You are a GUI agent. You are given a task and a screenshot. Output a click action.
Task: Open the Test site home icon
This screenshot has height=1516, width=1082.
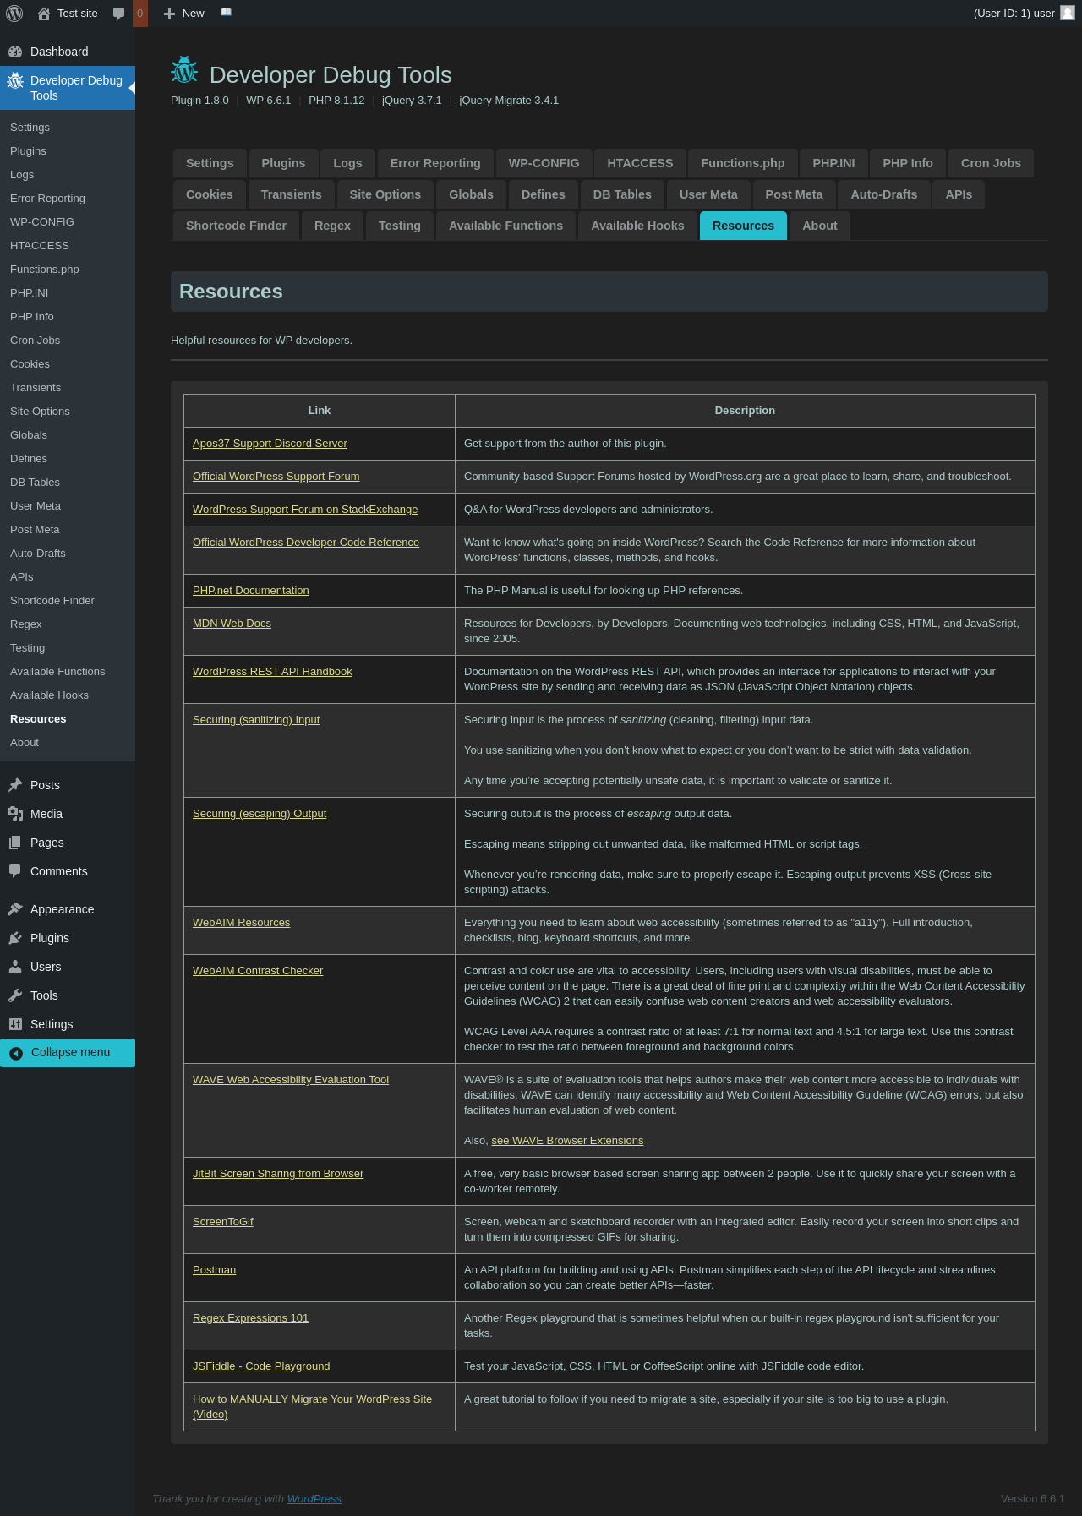(44, 14)
